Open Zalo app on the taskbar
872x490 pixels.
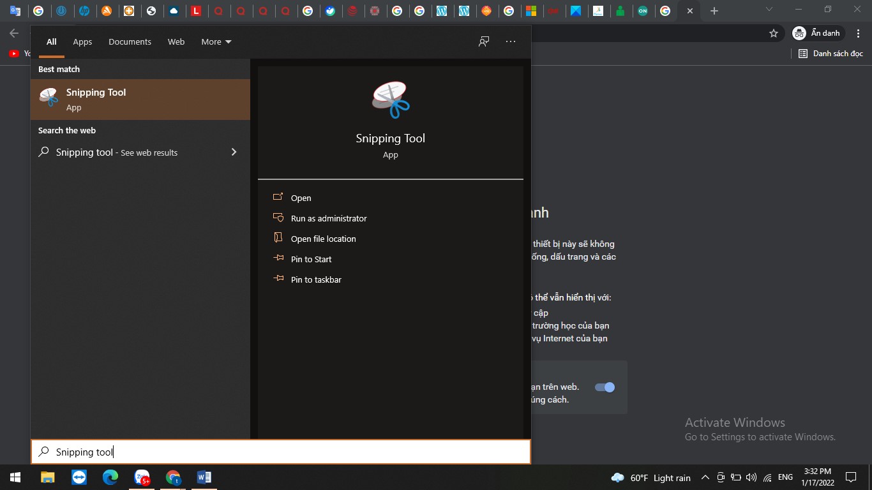pyautogui.click(x=142, y=477)
